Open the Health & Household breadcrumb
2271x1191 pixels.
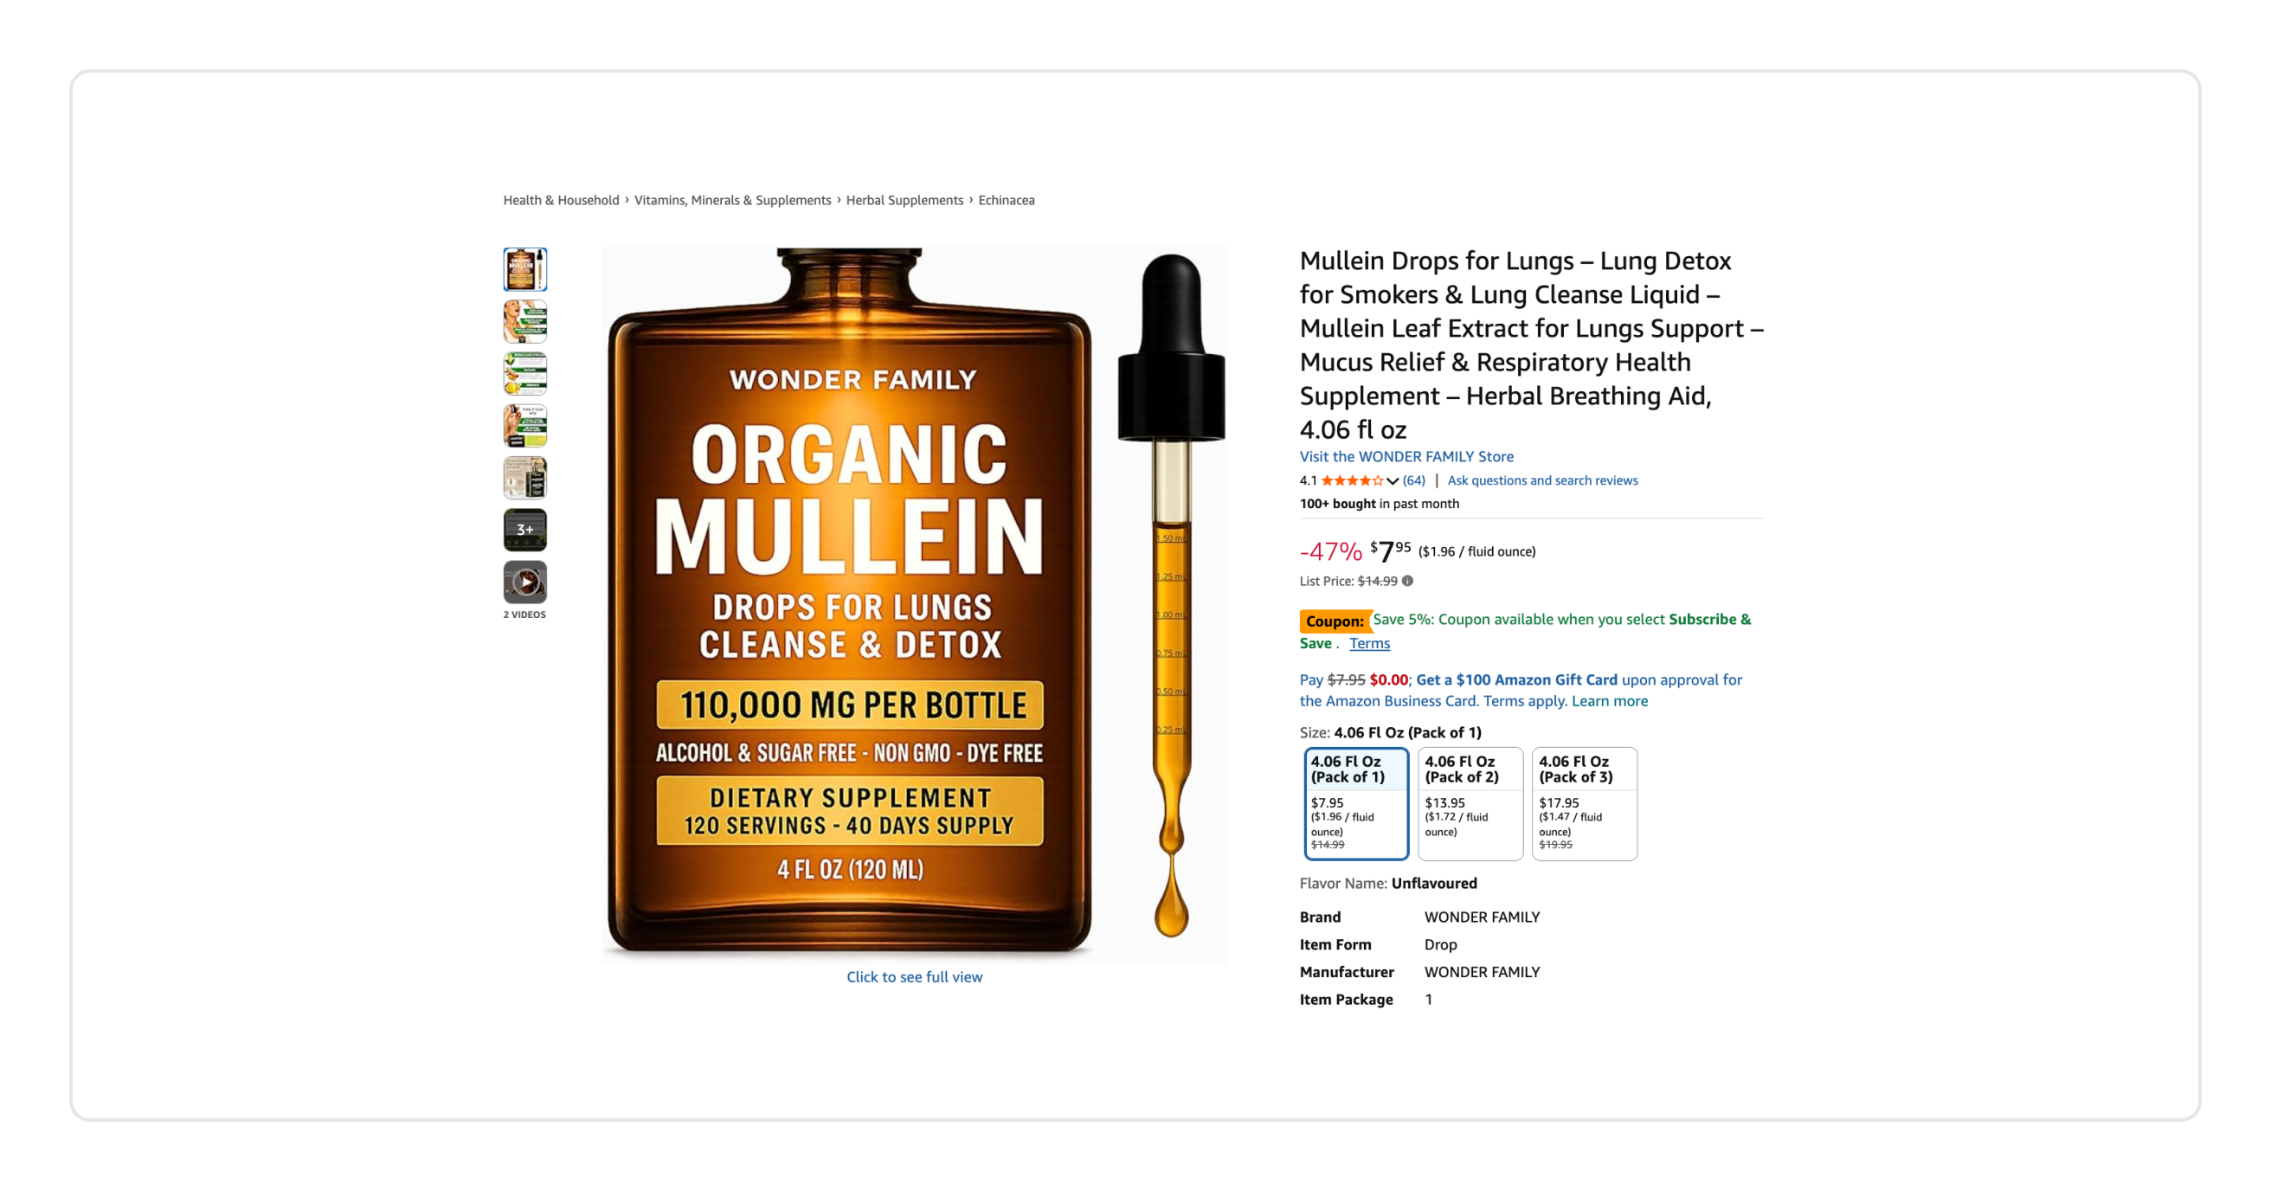[562, 200]
